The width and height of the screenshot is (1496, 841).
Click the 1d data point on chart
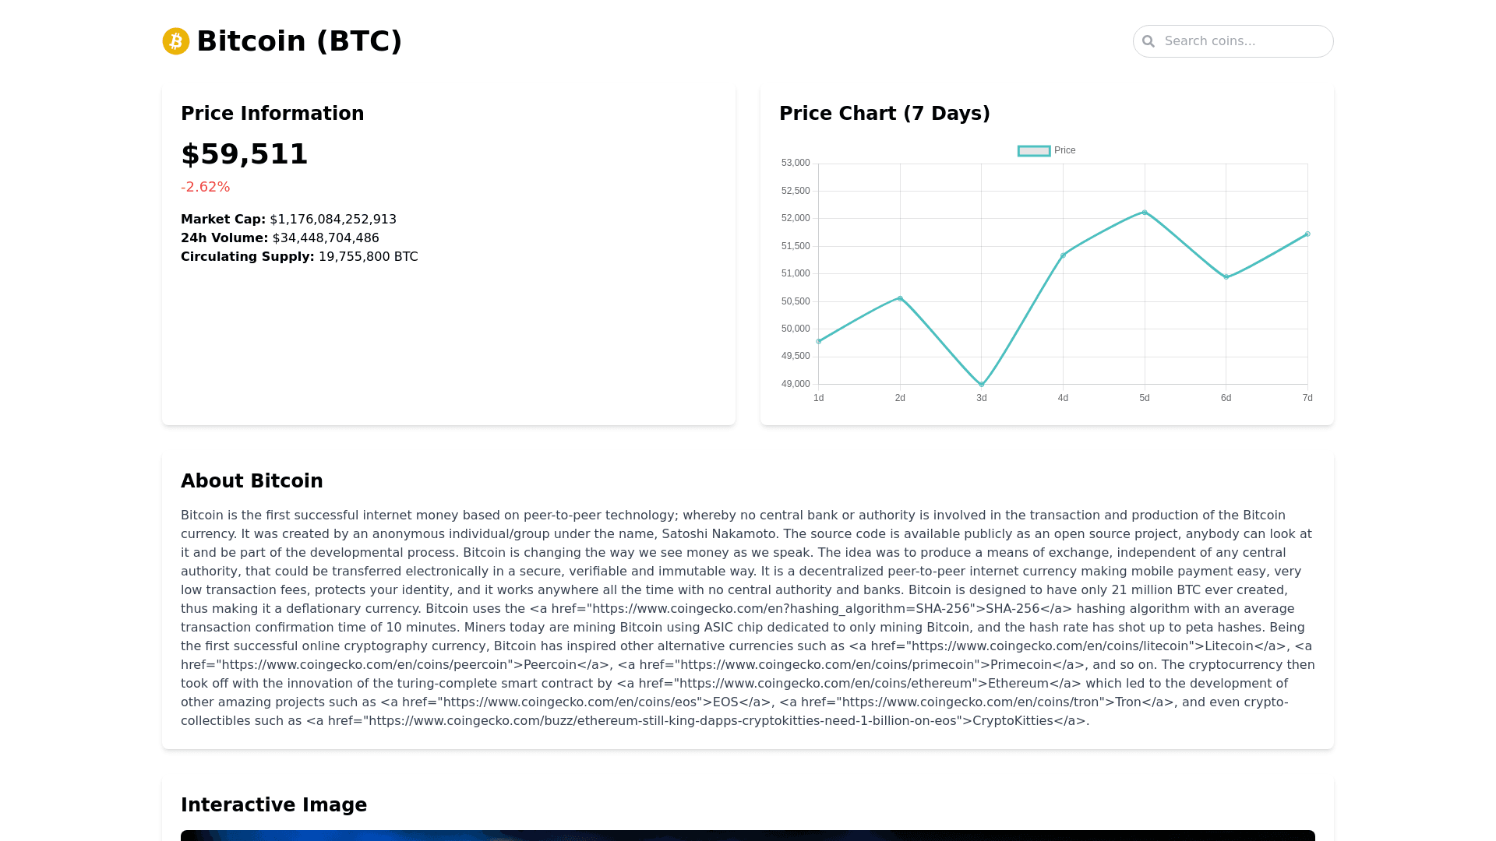coord(819,341)
